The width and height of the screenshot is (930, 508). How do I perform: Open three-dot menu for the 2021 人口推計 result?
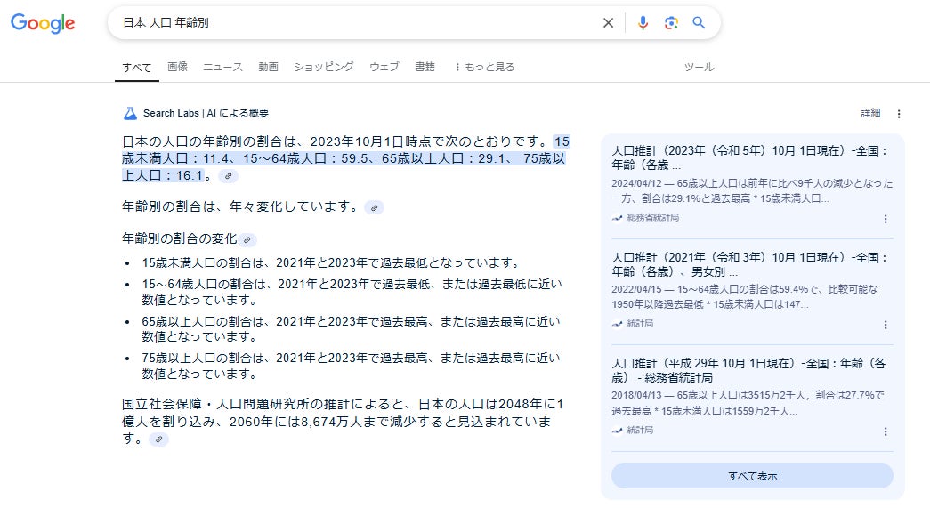tap(886, 325)
